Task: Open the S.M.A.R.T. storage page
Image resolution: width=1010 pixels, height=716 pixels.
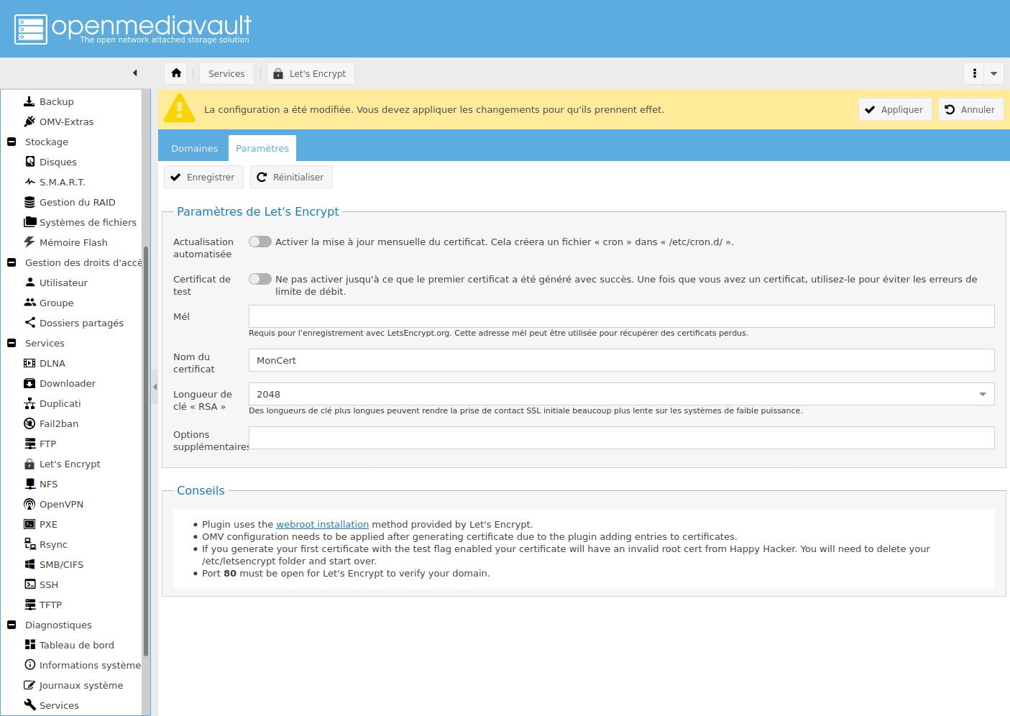Action: 62,183
